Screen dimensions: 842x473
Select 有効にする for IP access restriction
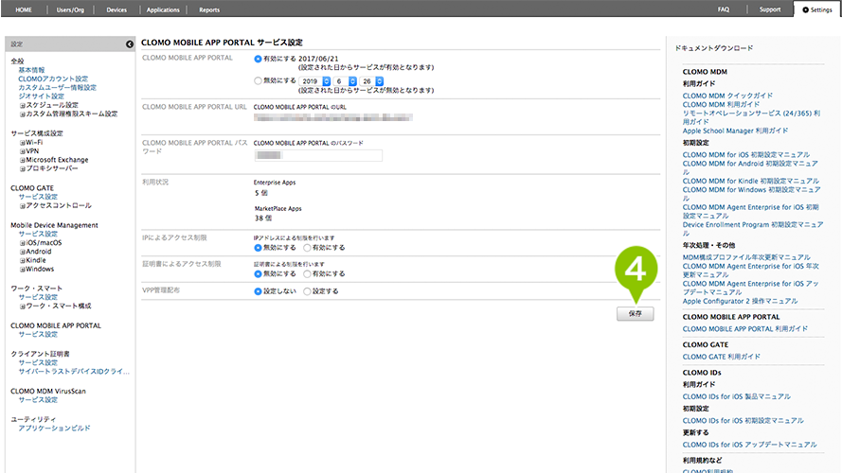coord(307,248)
